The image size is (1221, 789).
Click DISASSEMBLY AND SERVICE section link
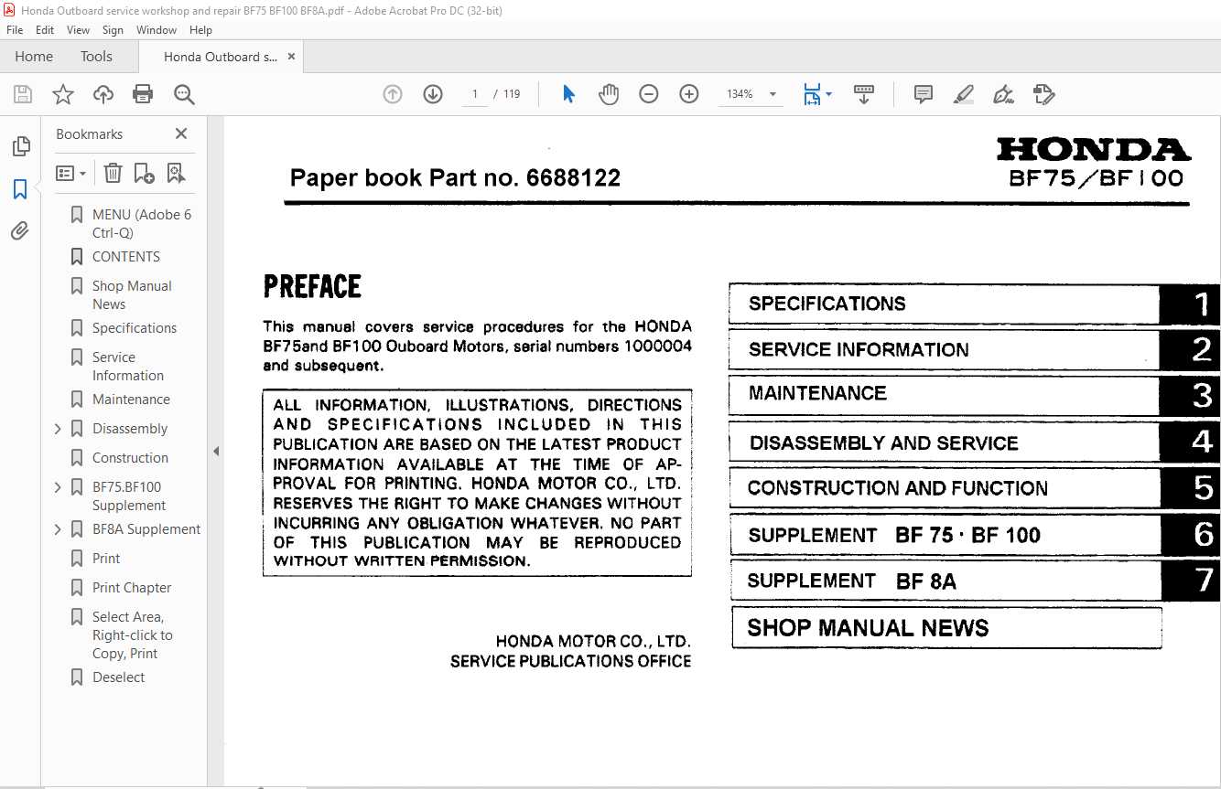[974, 442]
